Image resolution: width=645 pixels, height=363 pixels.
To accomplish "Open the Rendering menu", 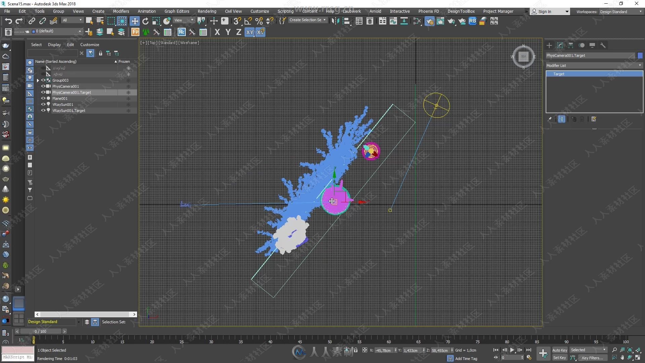I will click(207, 11).
